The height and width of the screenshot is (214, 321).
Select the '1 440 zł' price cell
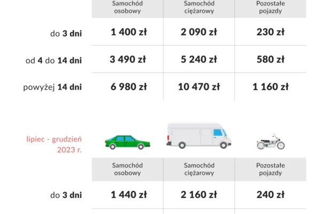coord(129,195)
